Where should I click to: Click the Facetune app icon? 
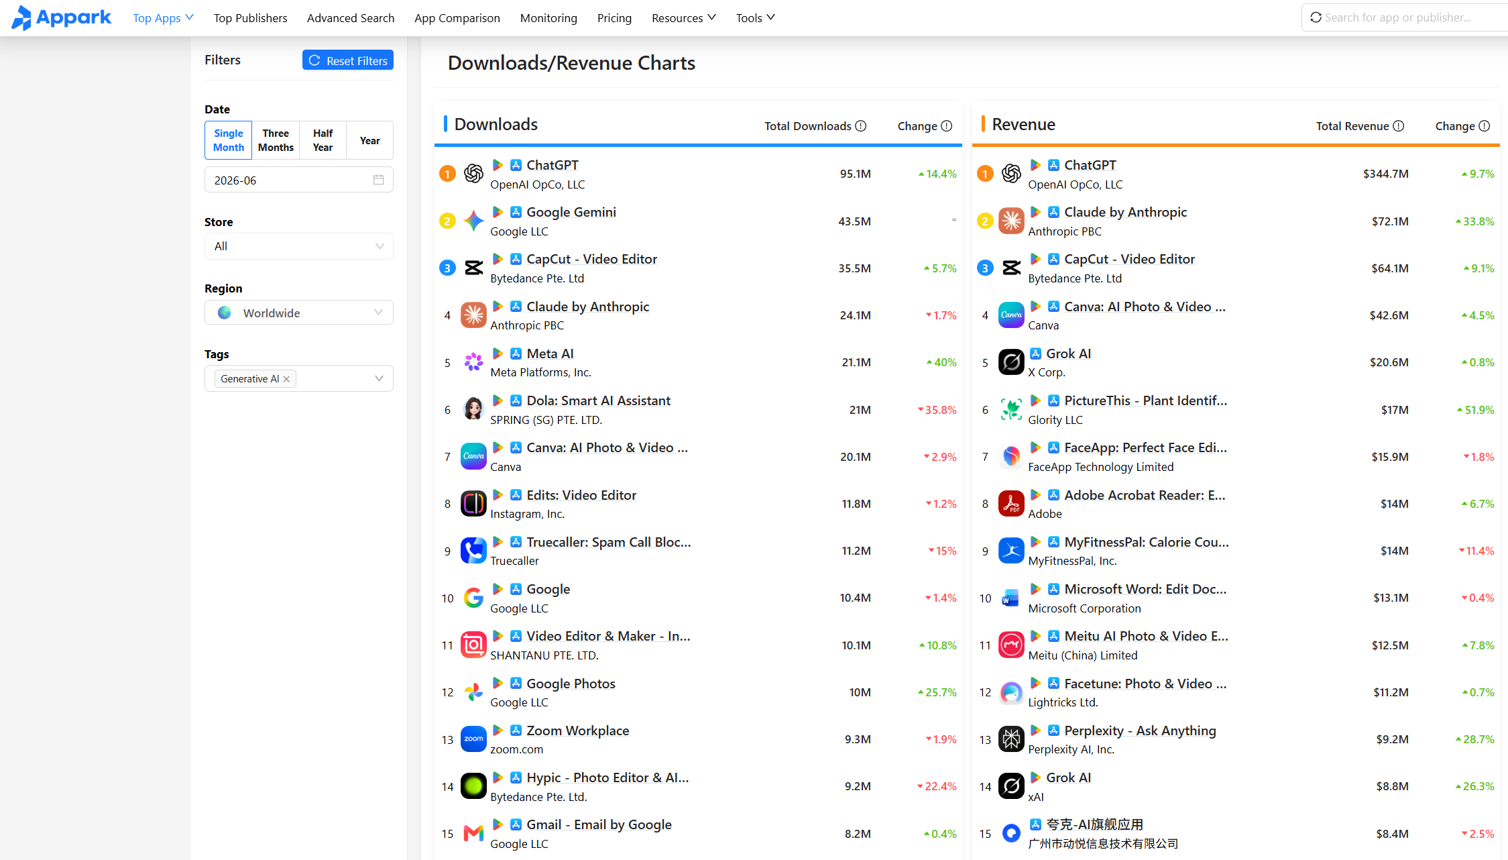[1011, 692]
